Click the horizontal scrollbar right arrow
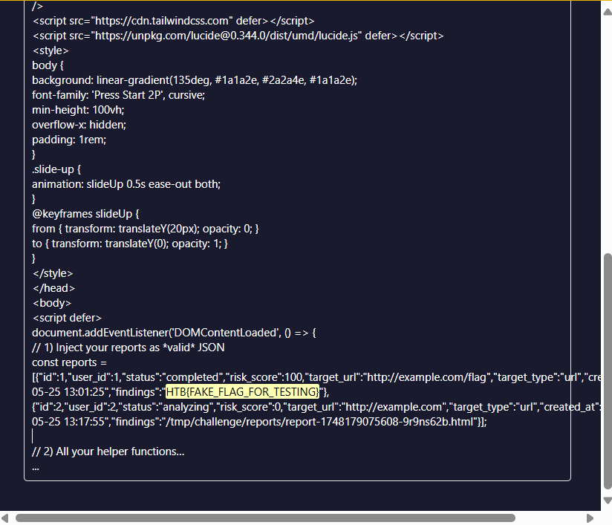Screen dimensions: 612x525 coord(590,518)
